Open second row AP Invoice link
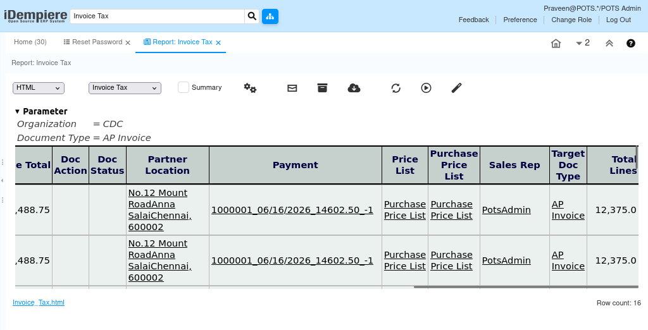Screen dimensions: 648x330 point(568,260)
